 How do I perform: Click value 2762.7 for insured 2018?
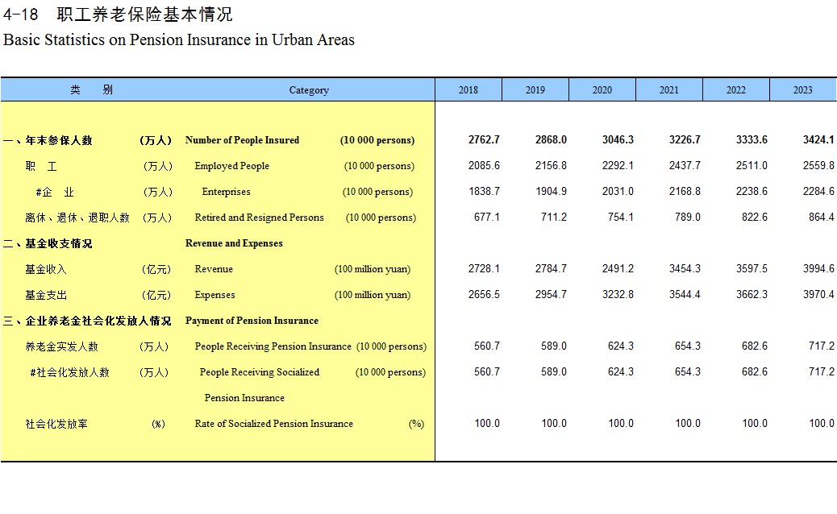pyautogui.click(x=484, y=139)
